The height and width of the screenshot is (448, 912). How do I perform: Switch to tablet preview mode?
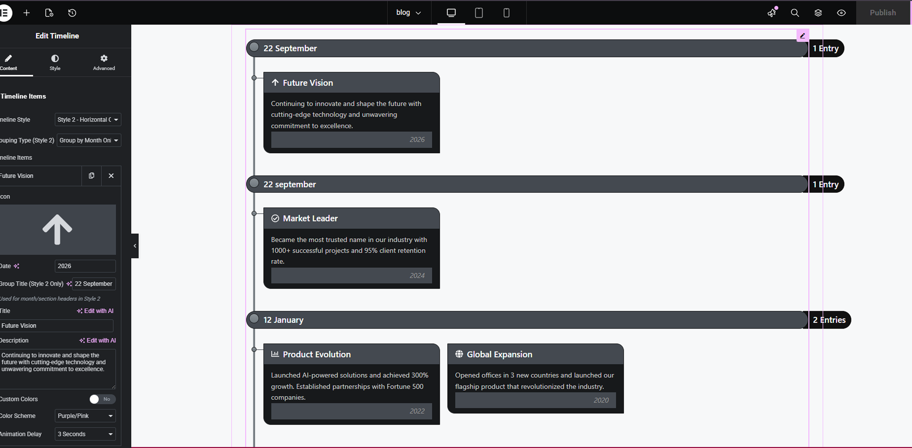click(479, 13)
